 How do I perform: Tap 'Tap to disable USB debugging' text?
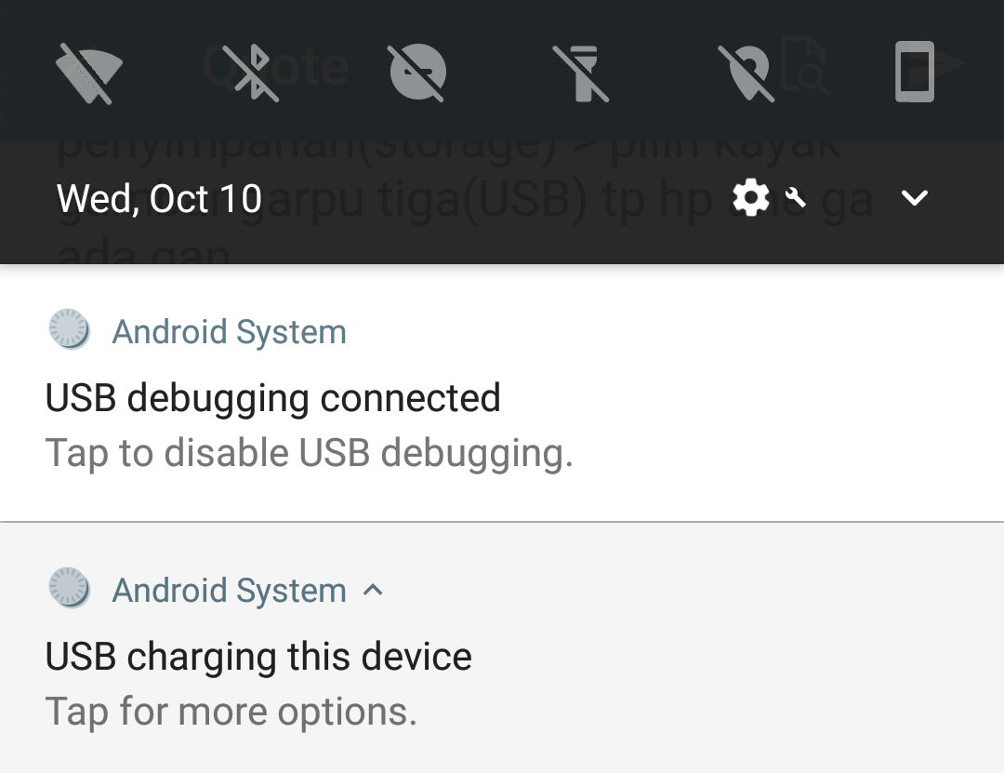310,454
